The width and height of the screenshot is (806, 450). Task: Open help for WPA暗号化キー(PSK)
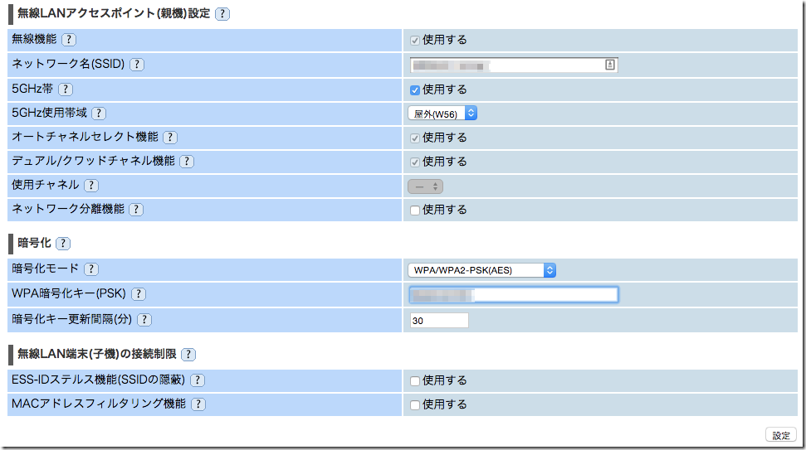[x=139, y=294]
